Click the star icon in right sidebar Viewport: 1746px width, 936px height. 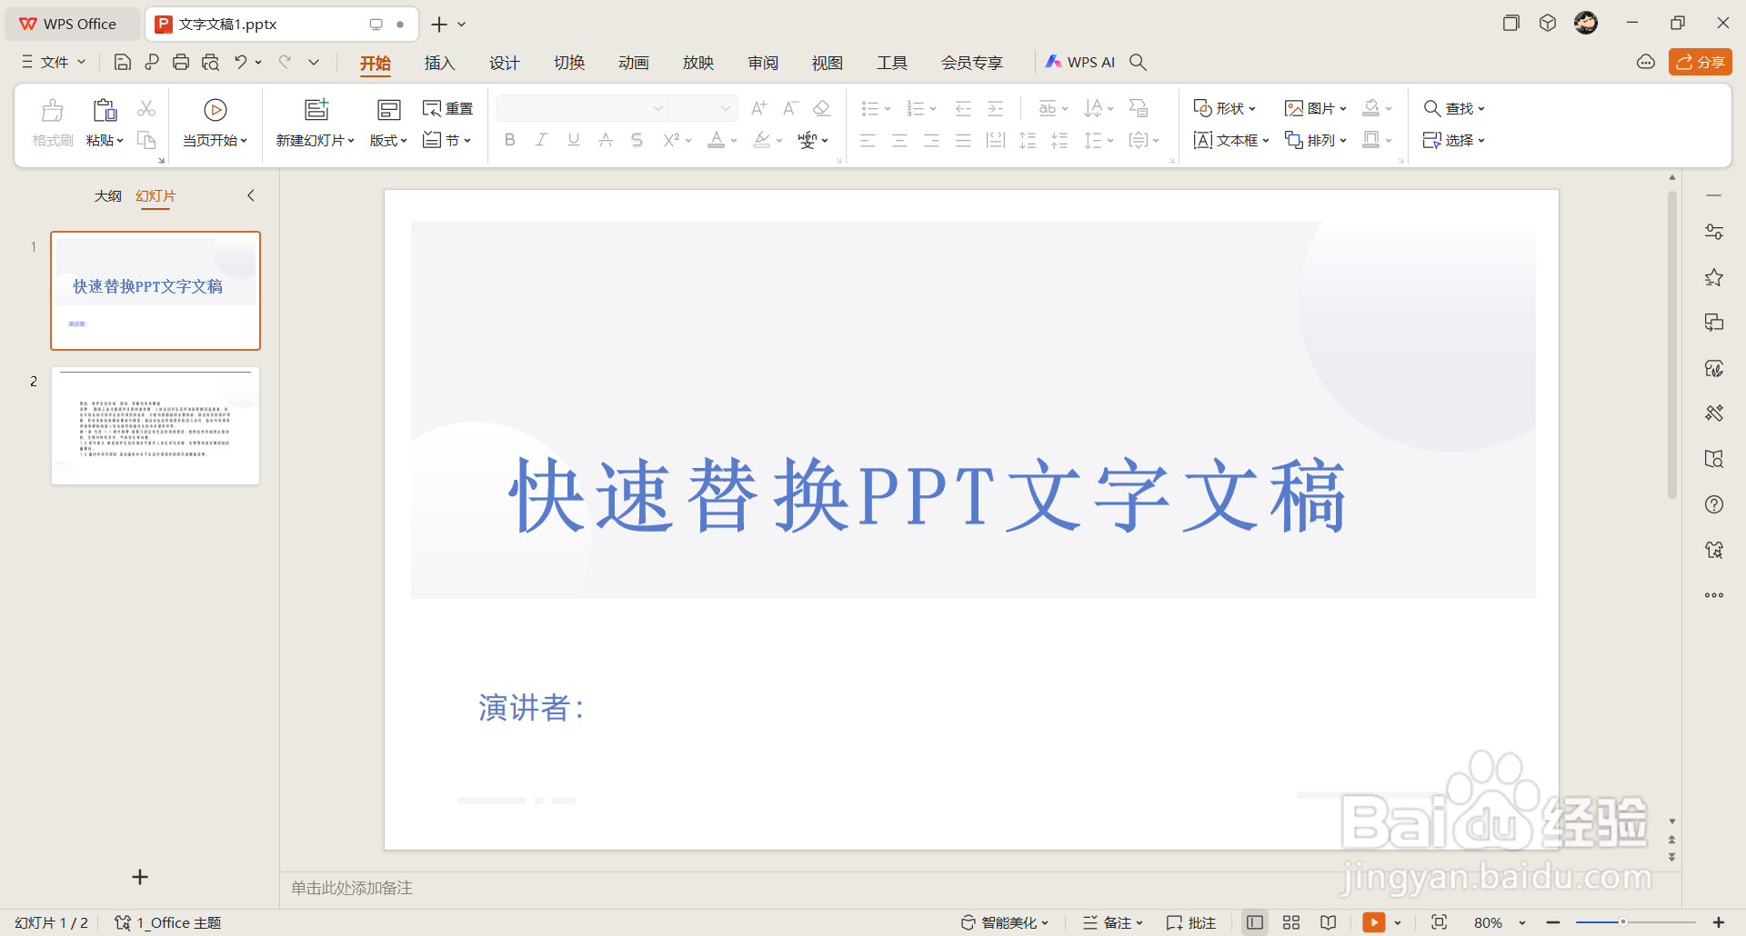(1714, 277)
